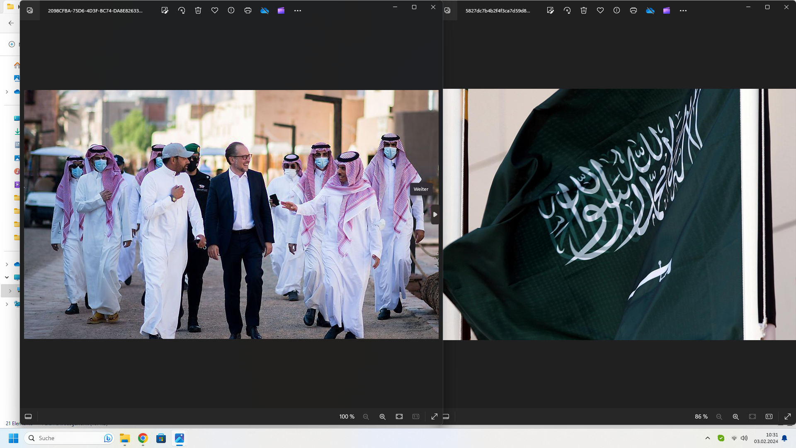This screenshot has height=448, width=796.
Task: Click the photo of men walking
Action: (x=231, y=214)
